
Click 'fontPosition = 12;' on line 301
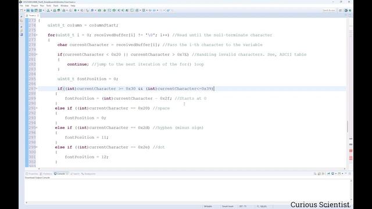(x=87, y=157)
